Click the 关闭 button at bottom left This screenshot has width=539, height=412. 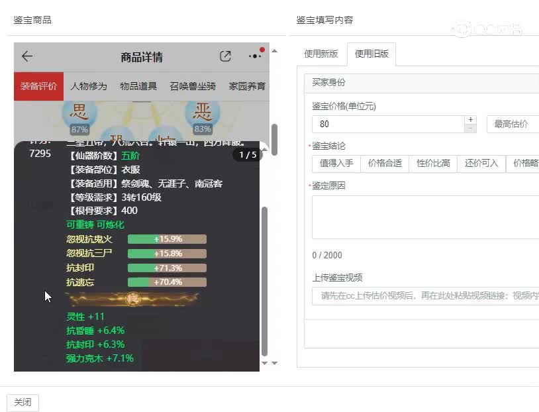click(x=23, y=402)
